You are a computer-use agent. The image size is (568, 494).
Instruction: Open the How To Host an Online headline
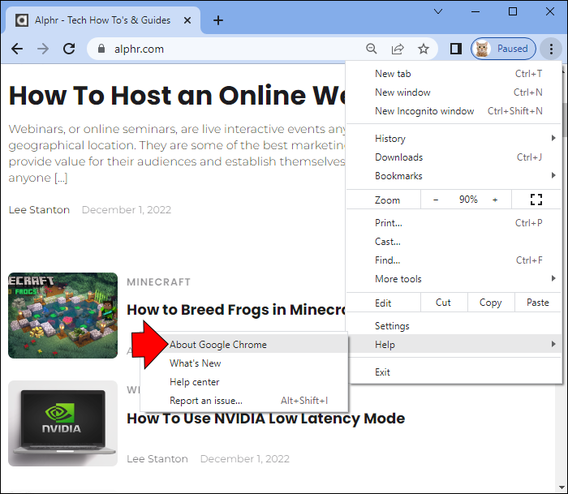(x=177, y=95)
